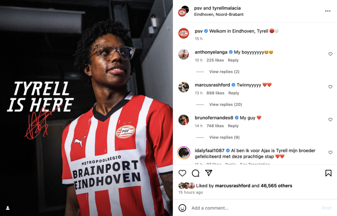The image size is (337, 216).
Task: Share the post via paper plane icon
Action: tap(209, 173)
